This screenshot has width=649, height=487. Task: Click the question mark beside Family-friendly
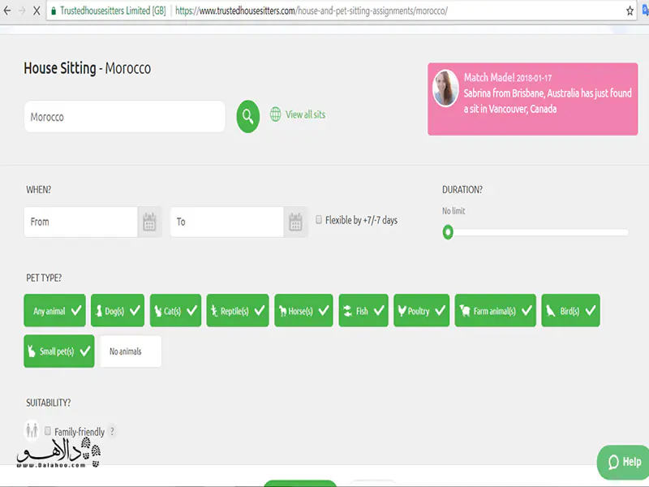pos(112,431)
